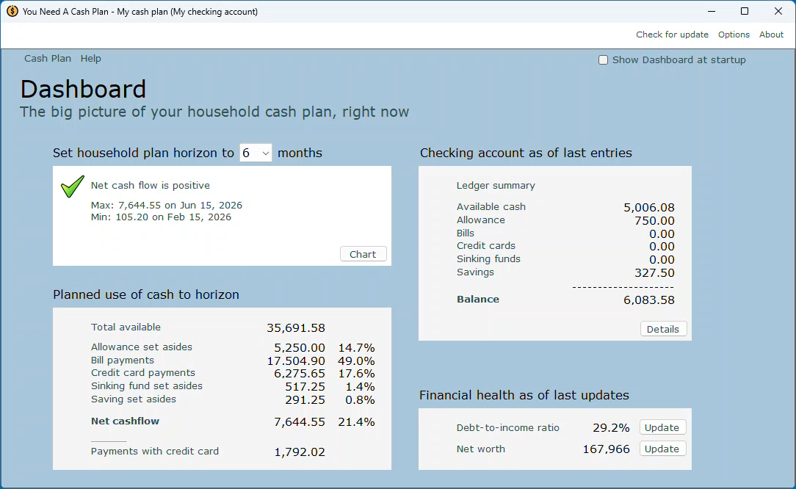The image size is (796, 489).
Task: Update the Debt-to-income ratio
Action: [662, 427]
